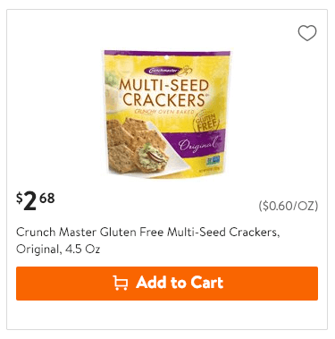Click the net weight text at the bottom of the bag
Screen dimensions: 335x339
(x=209, y=171)
